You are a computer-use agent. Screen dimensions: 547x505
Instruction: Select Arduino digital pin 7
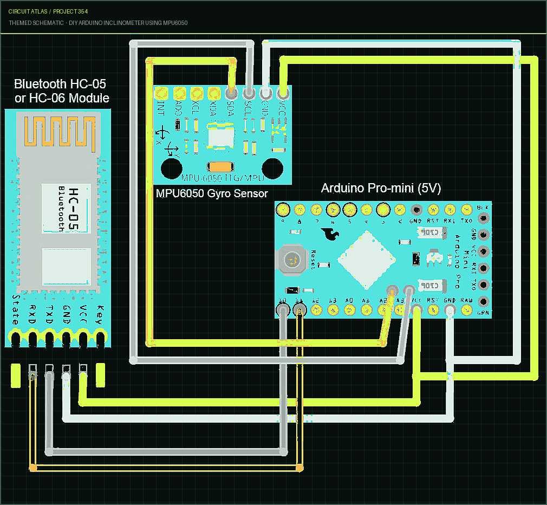click(x=316, y=210)
